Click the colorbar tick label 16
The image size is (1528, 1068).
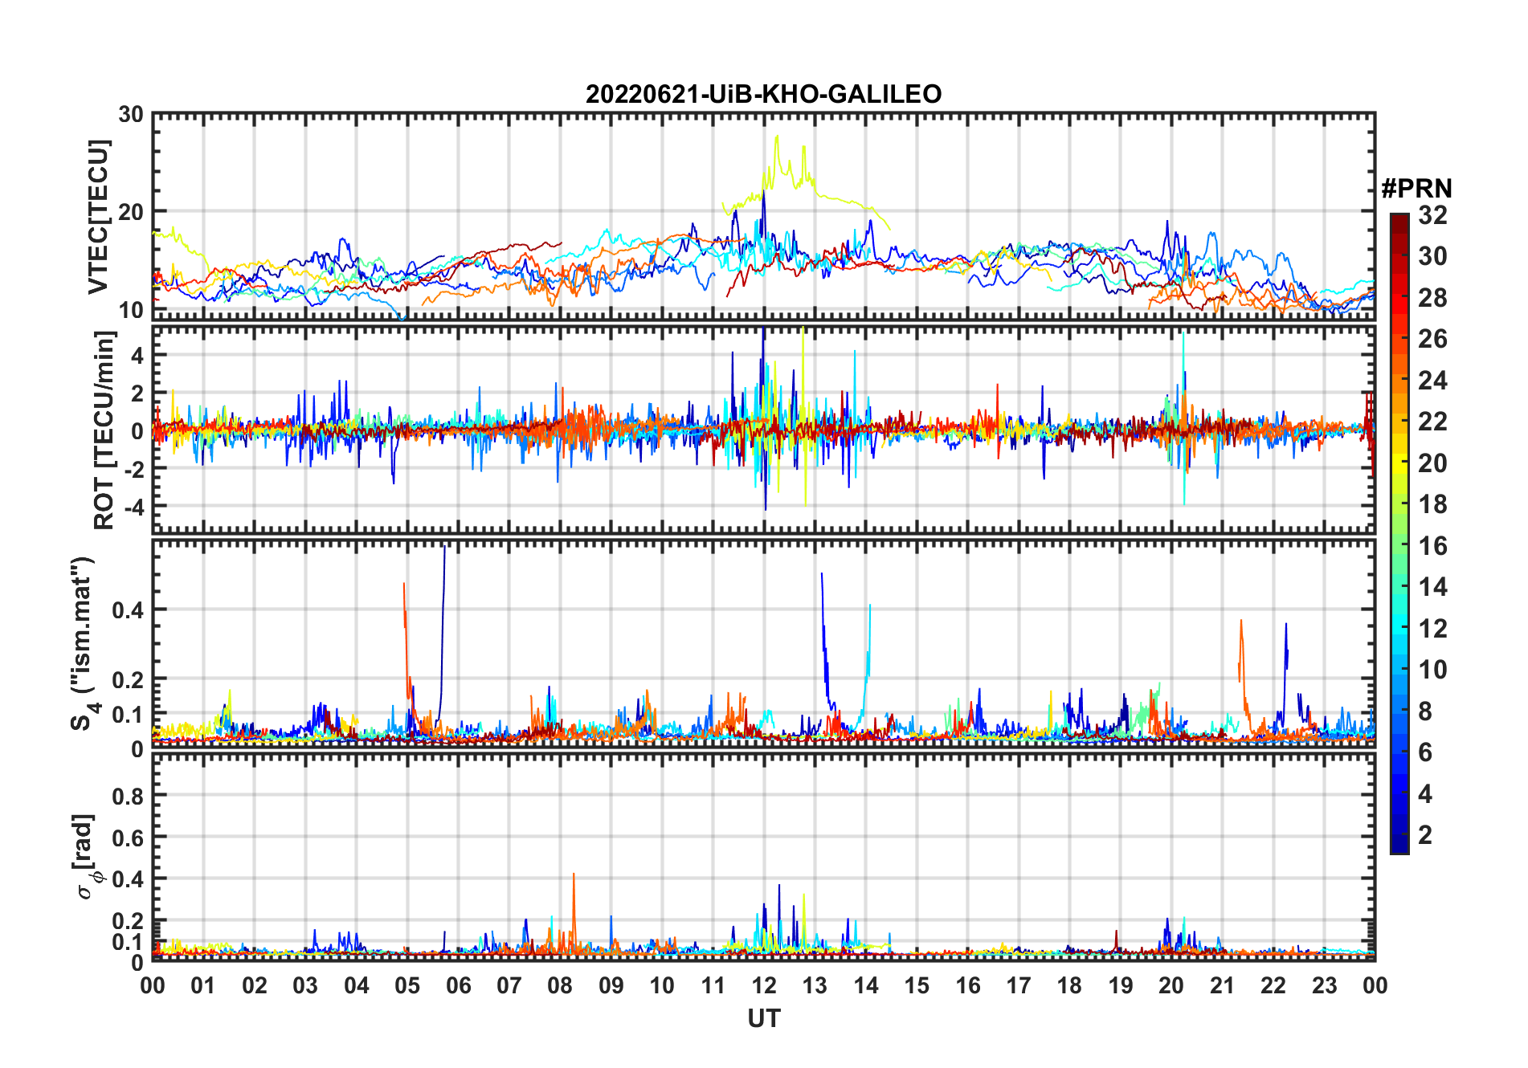1432,546
